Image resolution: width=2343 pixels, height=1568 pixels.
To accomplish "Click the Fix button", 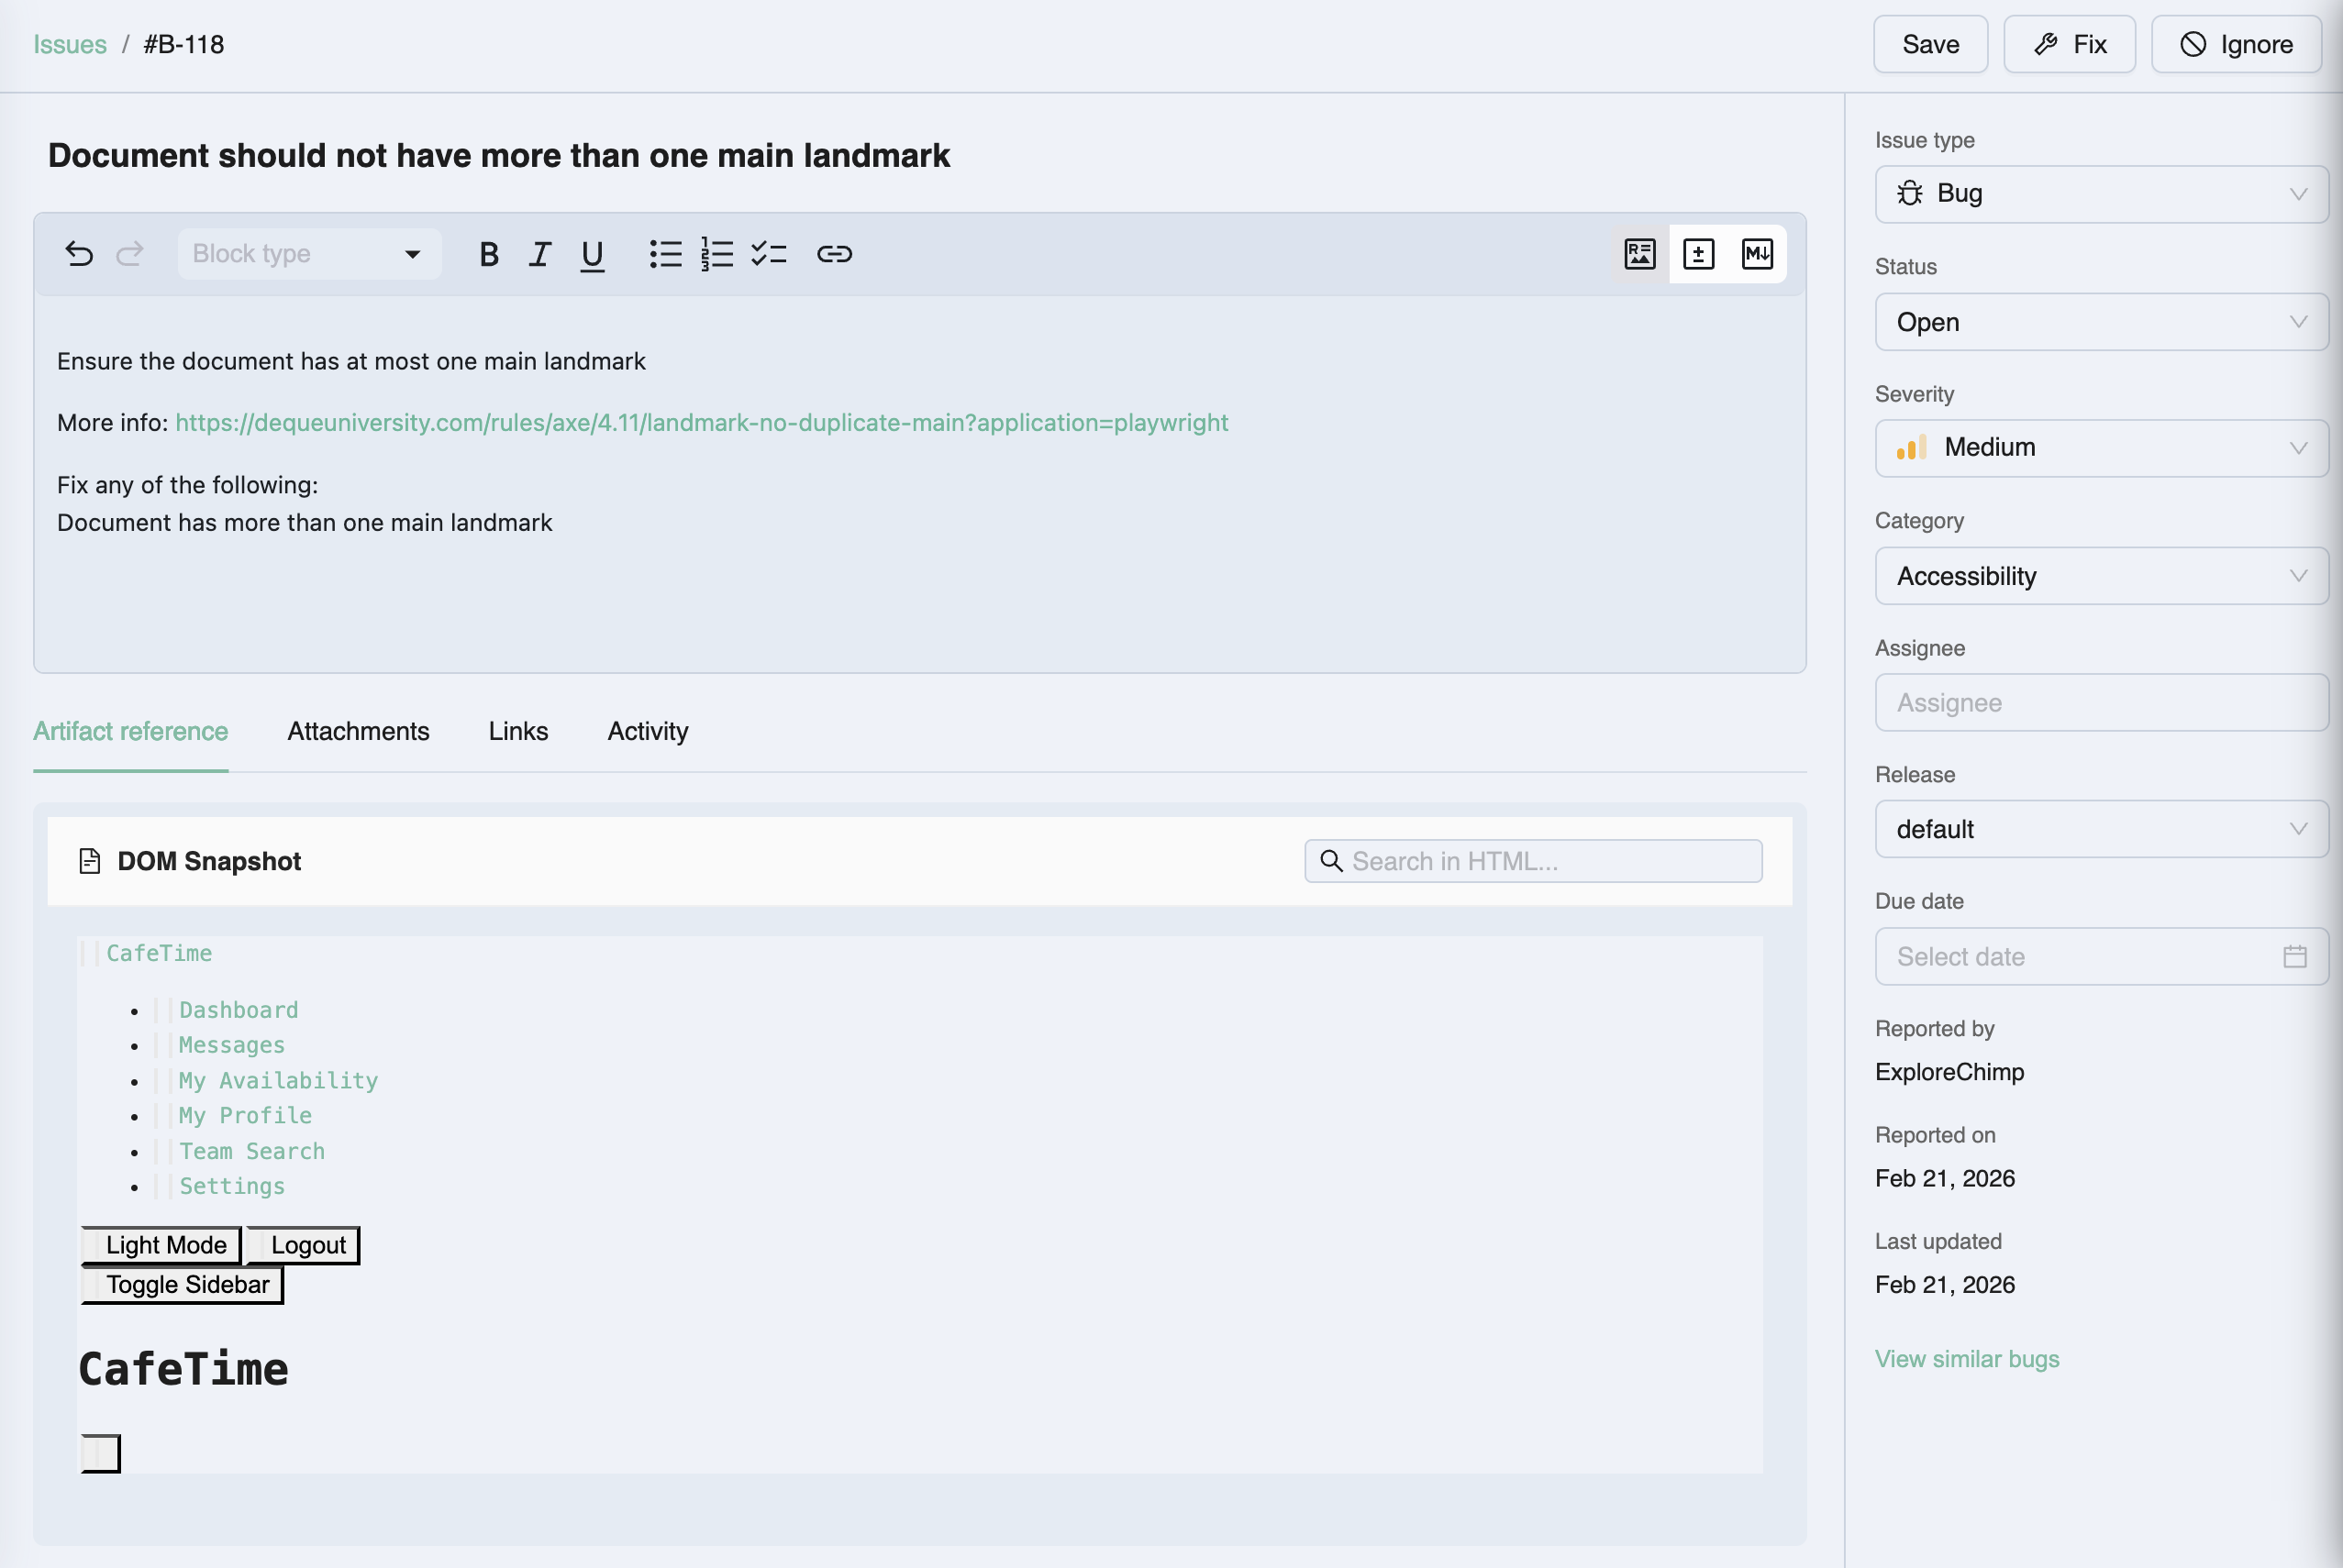I will 2069,44.
